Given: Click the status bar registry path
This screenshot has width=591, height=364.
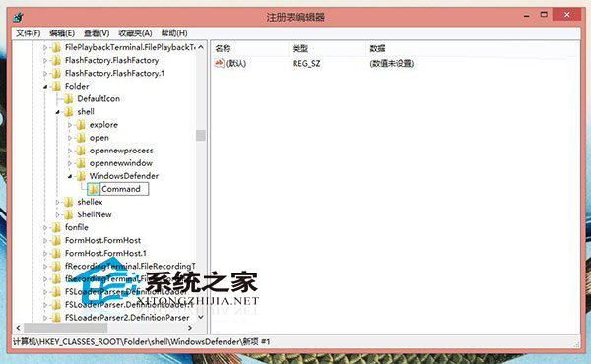Looking at the screenshot, I should [x=141, y=341].
